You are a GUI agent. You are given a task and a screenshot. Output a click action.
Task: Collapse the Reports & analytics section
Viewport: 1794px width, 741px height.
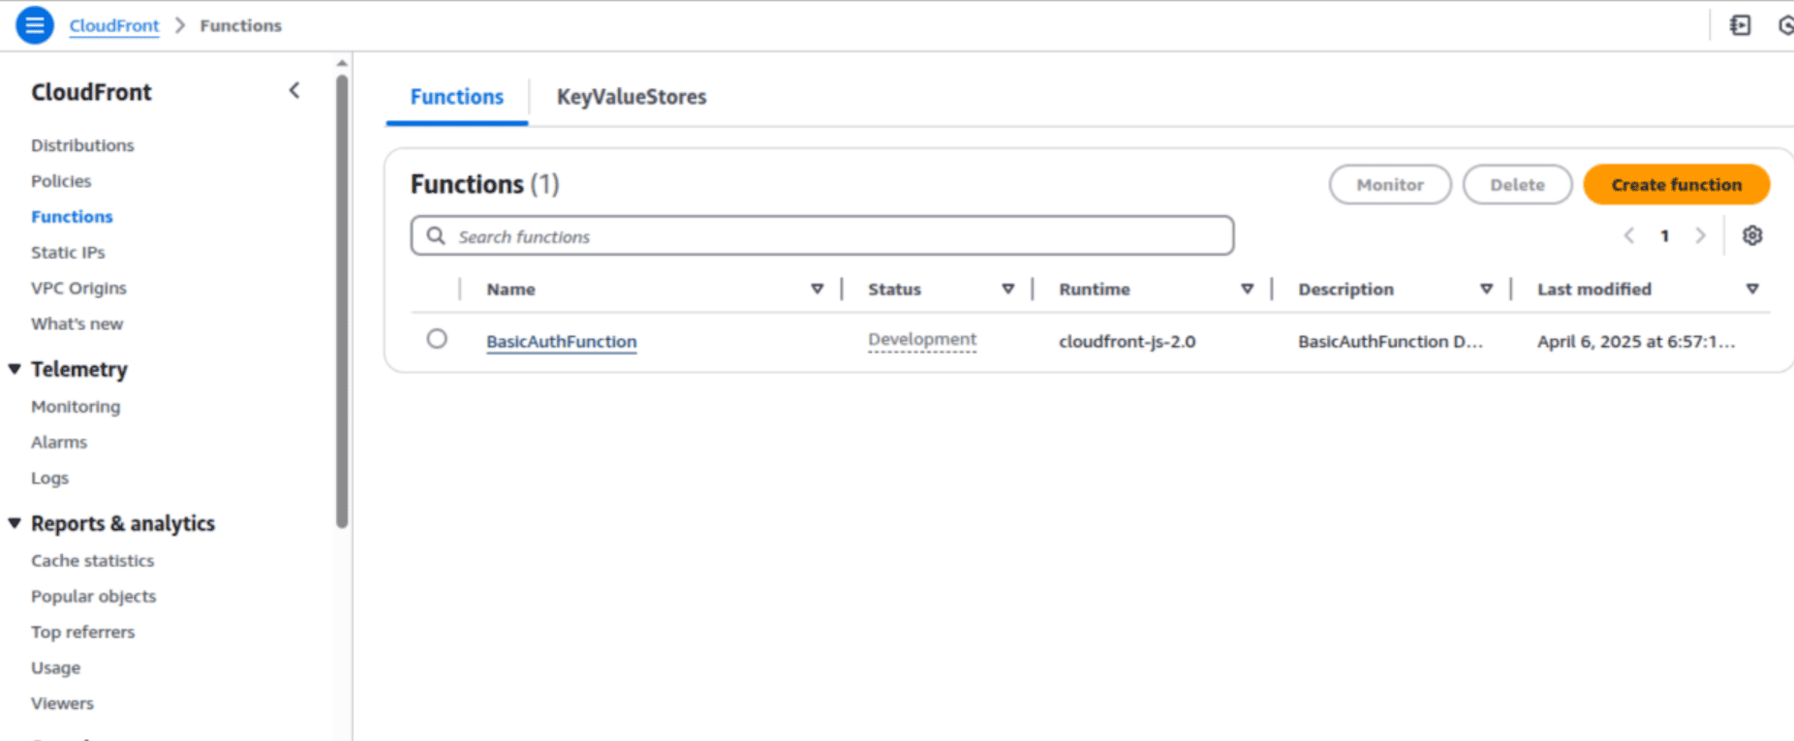pyautogui.click(x=15, y=523)
